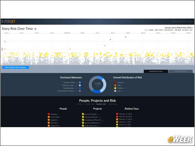Click the folder icon of third project
The image size is (195, 146).
pyautogui.click(x=83, y=120)
